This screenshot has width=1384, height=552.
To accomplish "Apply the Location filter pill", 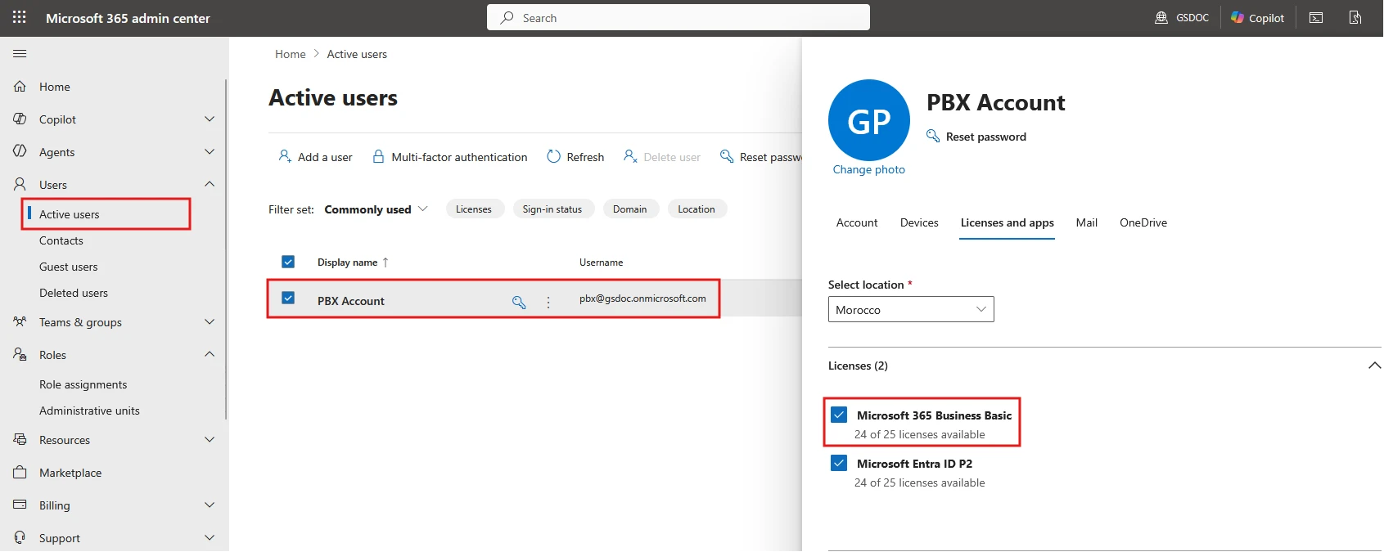I will click(697, 209).
